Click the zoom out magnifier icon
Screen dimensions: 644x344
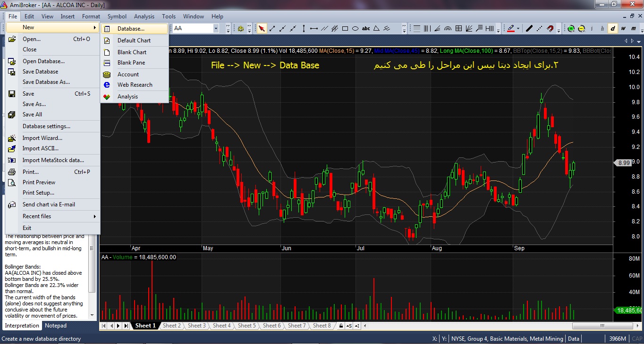581,28
